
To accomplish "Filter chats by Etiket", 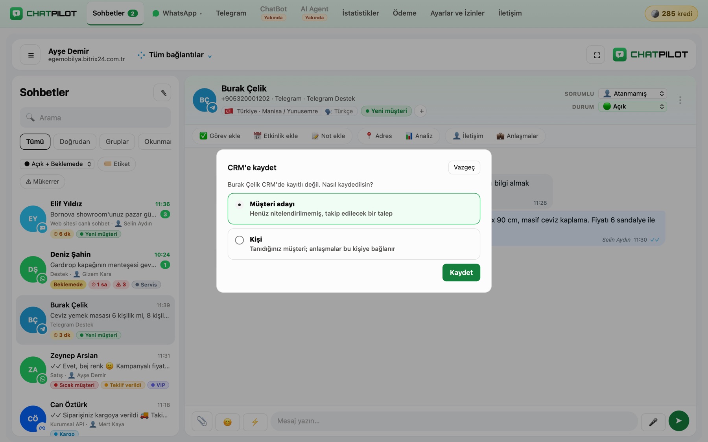I will tap(117, 164).
